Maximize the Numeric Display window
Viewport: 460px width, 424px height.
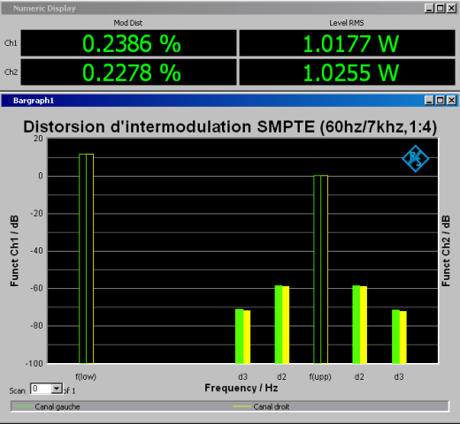441,8
